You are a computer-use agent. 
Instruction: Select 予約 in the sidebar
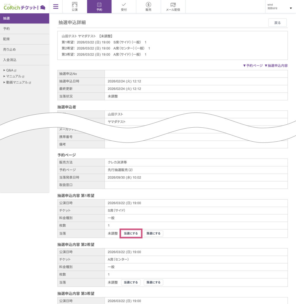[x=24, y=29]
